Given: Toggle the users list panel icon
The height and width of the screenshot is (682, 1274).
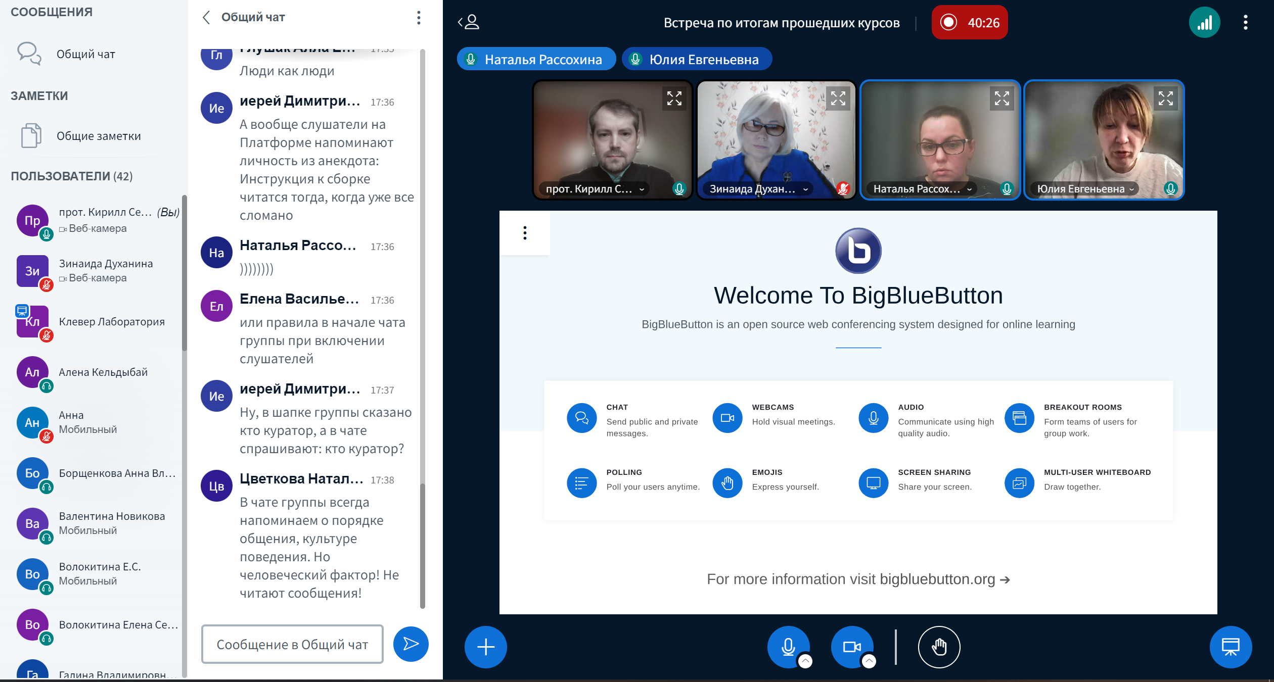Looking at the screenshot, I should (469, 22).
